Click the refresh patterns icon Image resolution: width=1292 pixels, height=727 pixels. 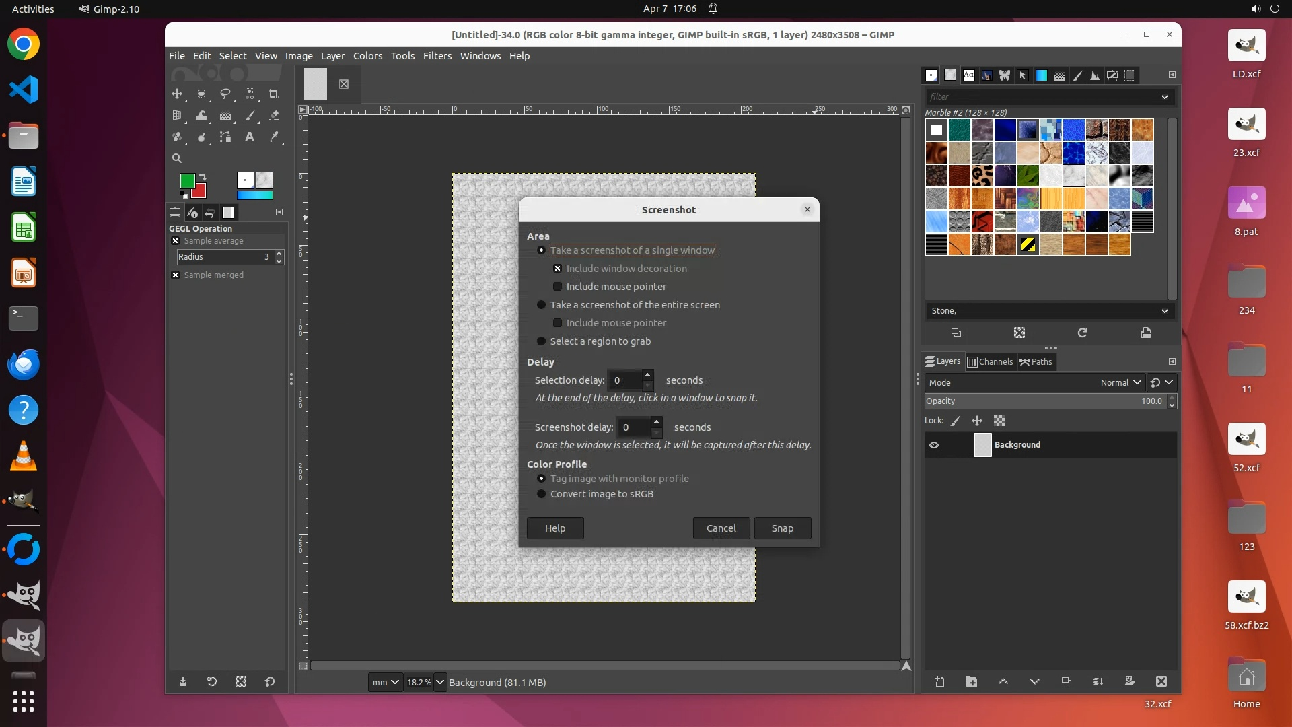(x=1082, y=333)
